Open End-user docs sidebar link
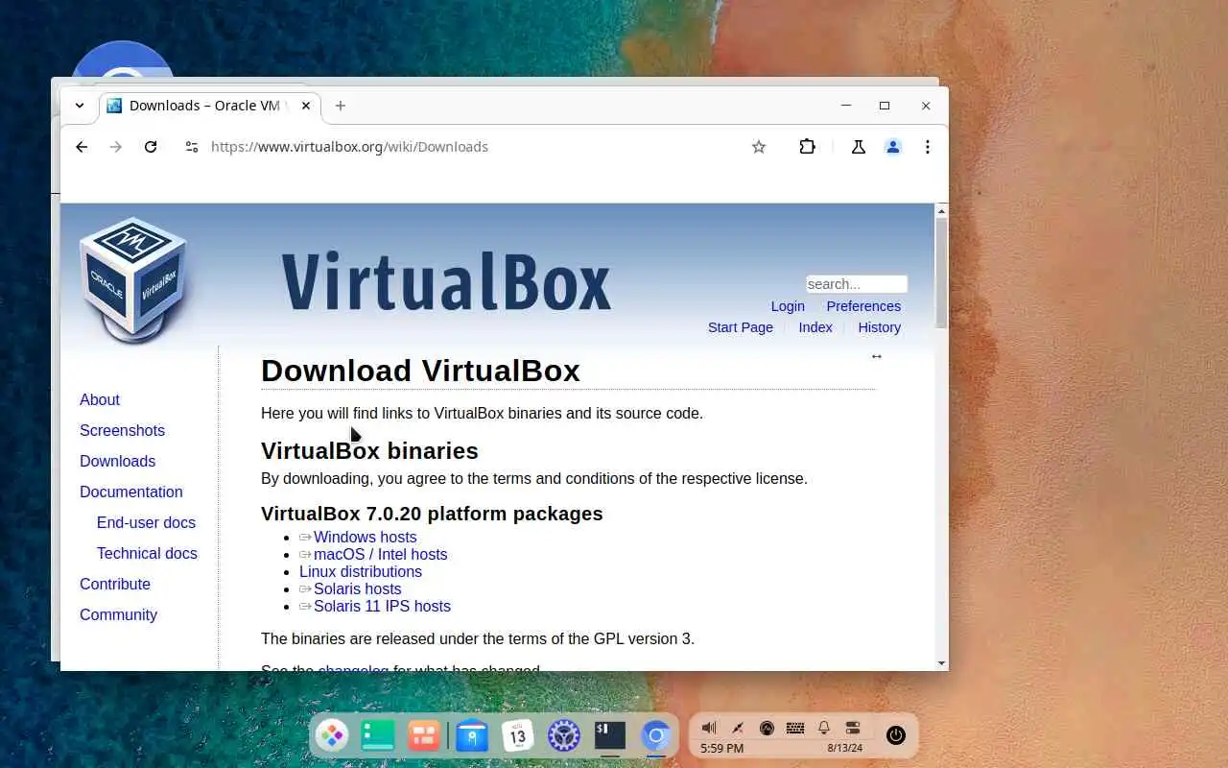 tap(146, 522)
